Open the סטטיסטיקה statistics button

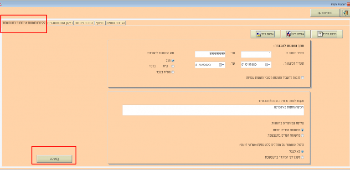pyautogui.click(x=325, y=13)
